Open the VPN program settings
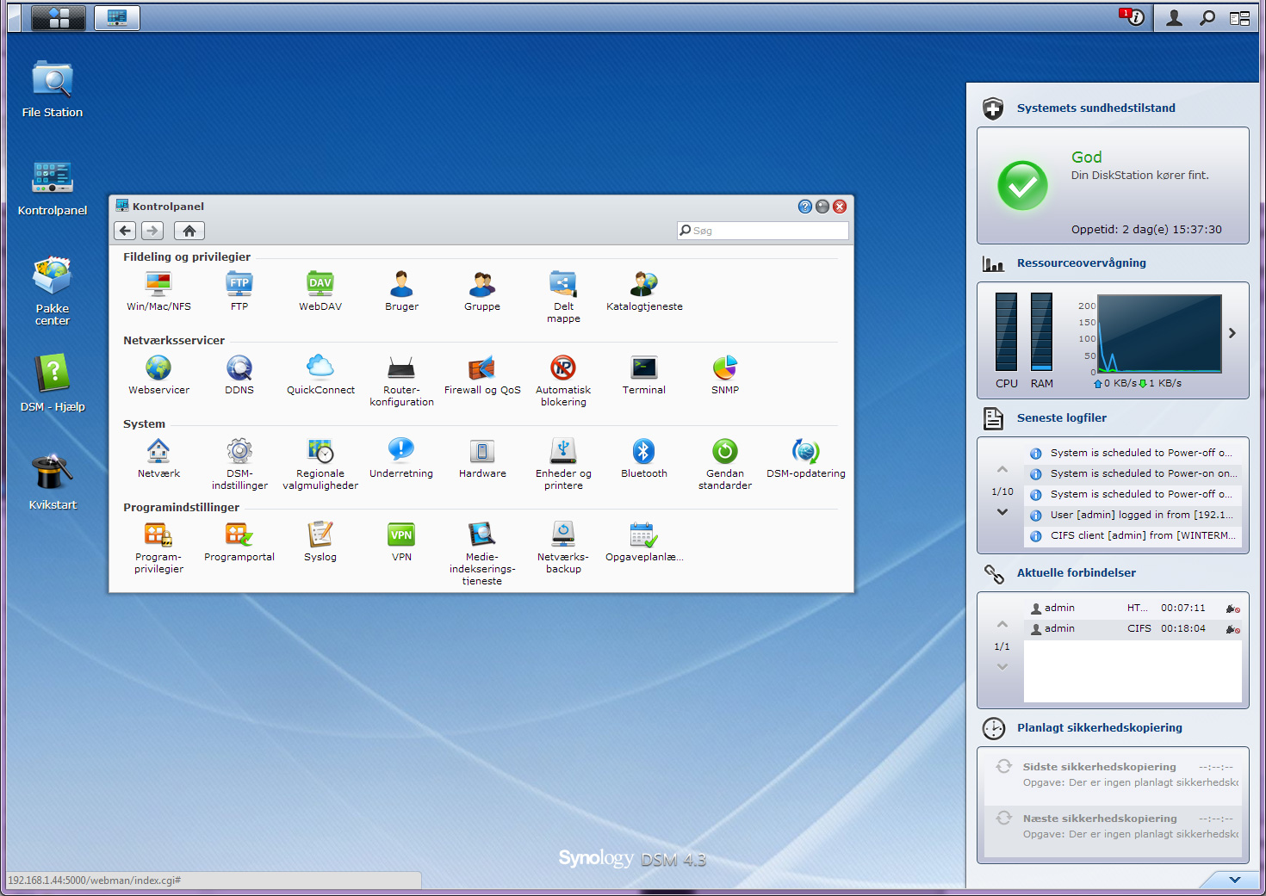This screenshot has width=1266, height=896. [x=401, y=535]
